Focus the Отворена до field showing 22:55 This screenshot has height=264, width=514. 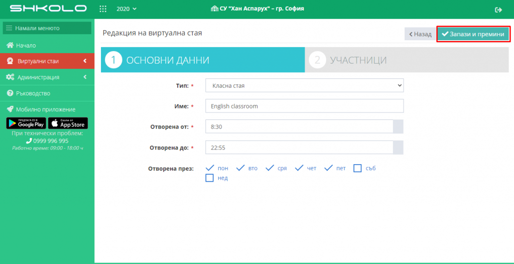(299, 148)
